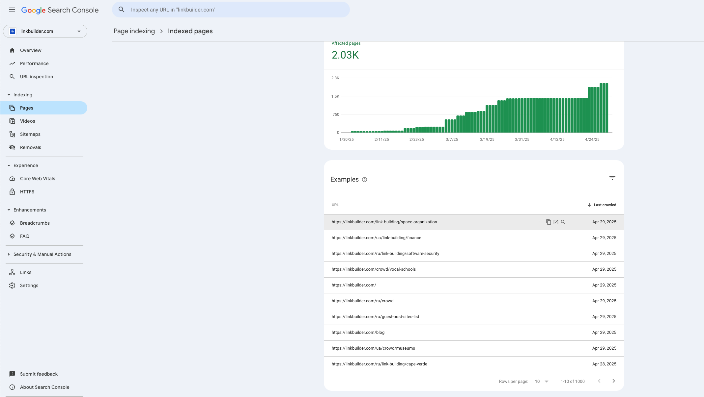Click the ru/link-building/software-security URL row
Screen dimensions: 704x397
pyautogui.click(x=474, y=254)
